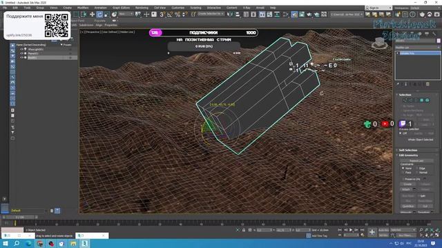Screen dimensions: 442x248
Task: Select the Off preview selection radio button
Action: coord(401,133)
